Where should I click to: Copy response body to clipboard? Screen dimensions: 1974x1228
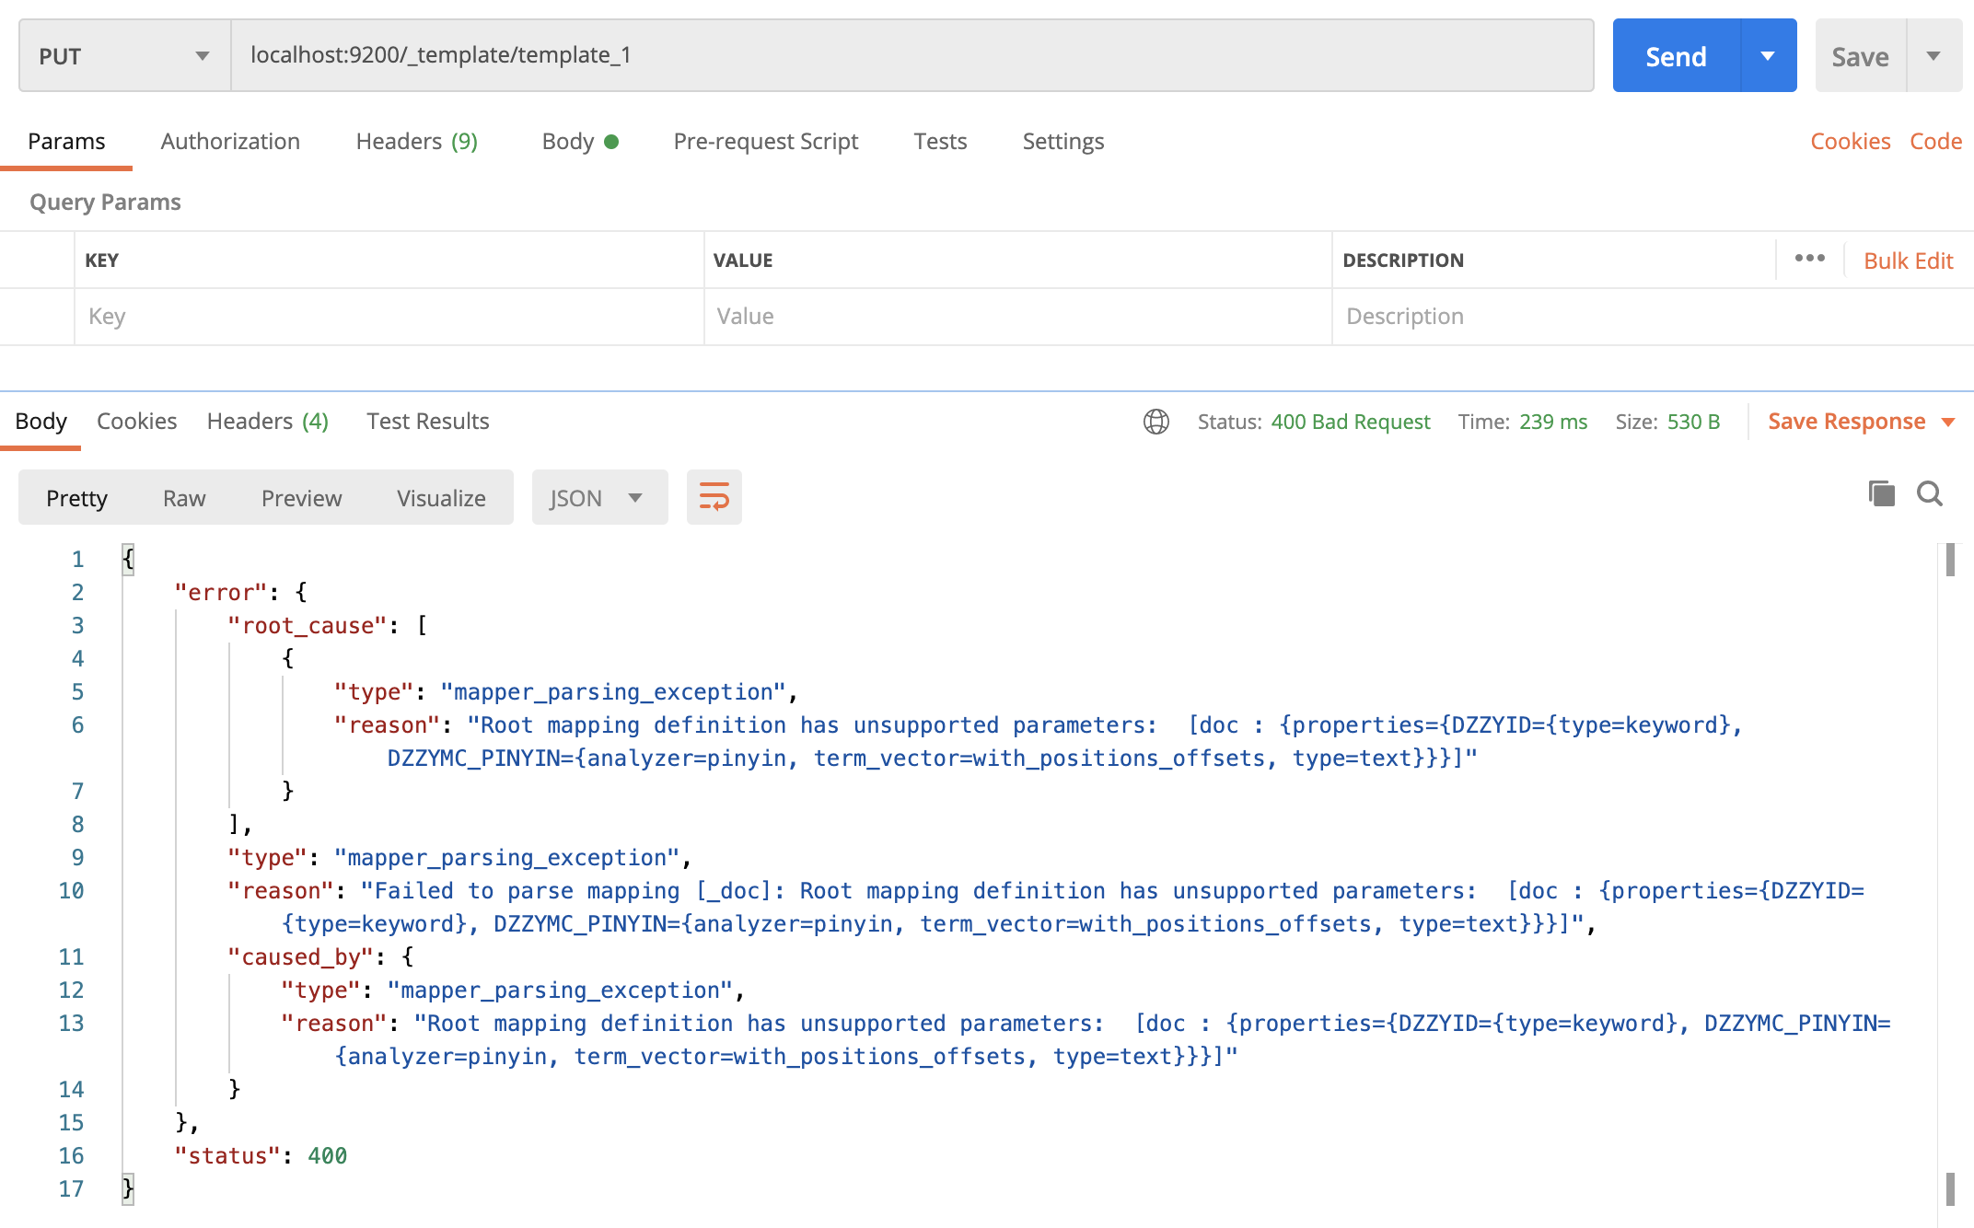coord(1881,494)
